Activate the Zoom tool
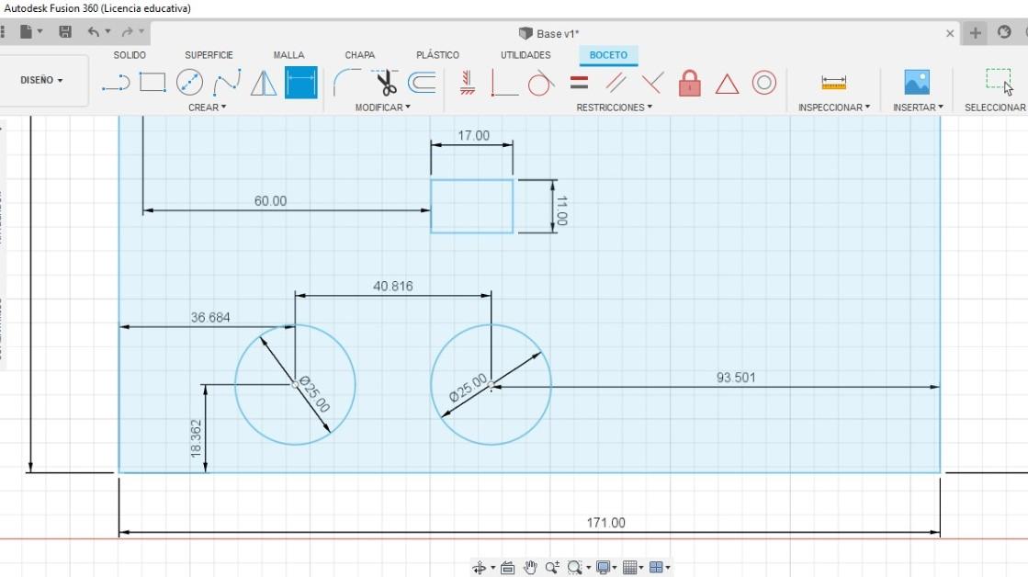The image size is (1028, 577). [x=552, y=567]
